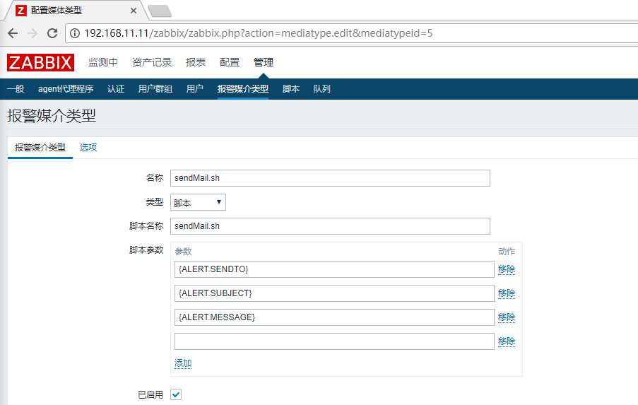Screen dimensions: 638x405
Task: Click the 名称 input field
Action: click(330, 178)
